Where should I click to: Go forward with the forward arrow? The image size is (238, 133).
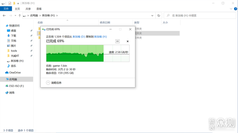click(11, 15)
